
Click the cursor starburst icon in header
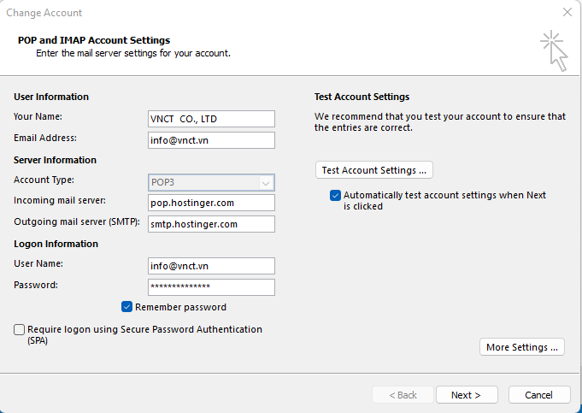(x=553, y=50)
